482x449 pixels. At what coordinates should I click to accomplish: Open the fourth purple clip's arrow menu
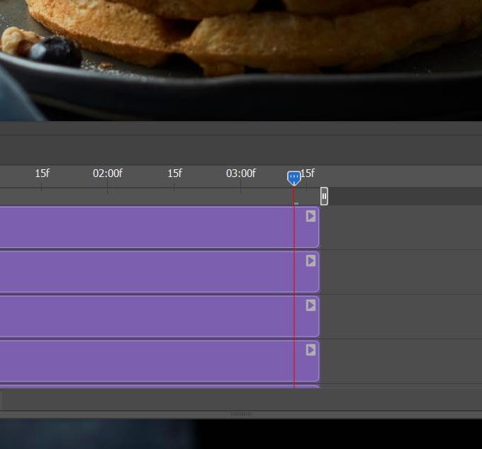pos(310,350)
